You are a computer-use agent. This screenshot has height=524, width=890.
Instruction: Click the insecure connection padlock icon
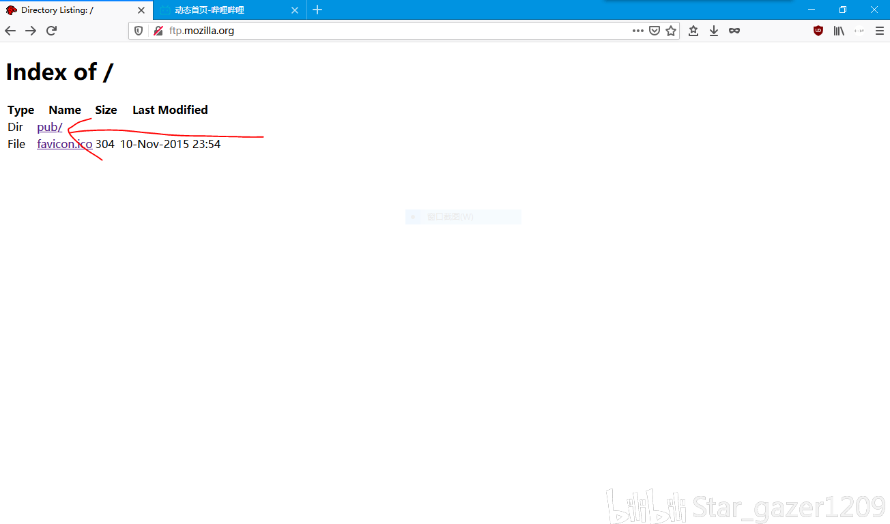pyautogui.click(x=158, y=31)
